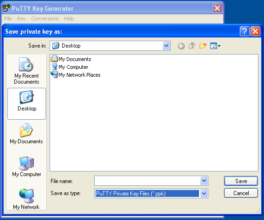Open My Computer in places bar
The height and width of the screenshot is (220, 264).
[26, 166]
